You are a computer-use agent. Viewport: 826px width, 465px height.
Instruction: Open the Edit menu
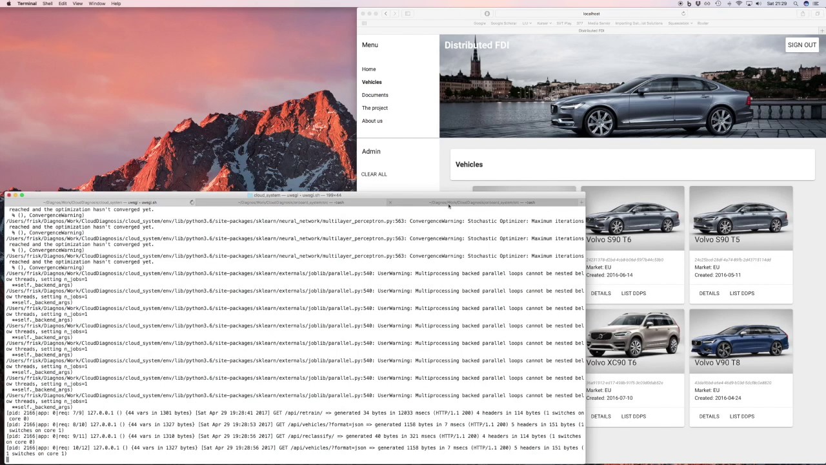pos(63,4)
